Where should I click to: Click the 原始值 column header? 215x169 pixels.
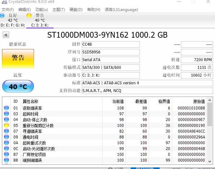(x=189, y=101)
